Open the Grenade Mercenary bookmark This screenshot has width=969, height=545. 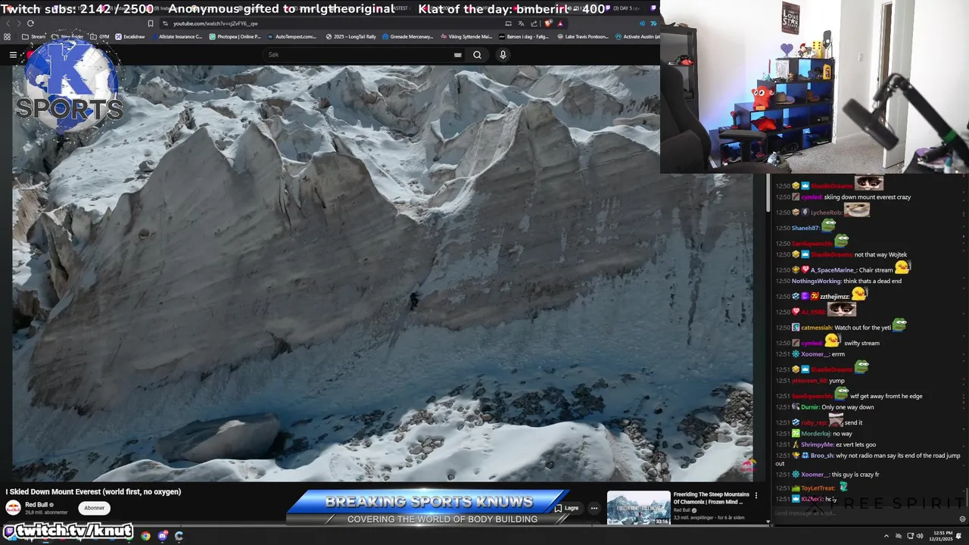coord(408,36)
